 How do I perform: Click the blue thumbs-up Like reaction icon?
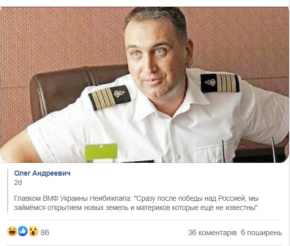23,232
